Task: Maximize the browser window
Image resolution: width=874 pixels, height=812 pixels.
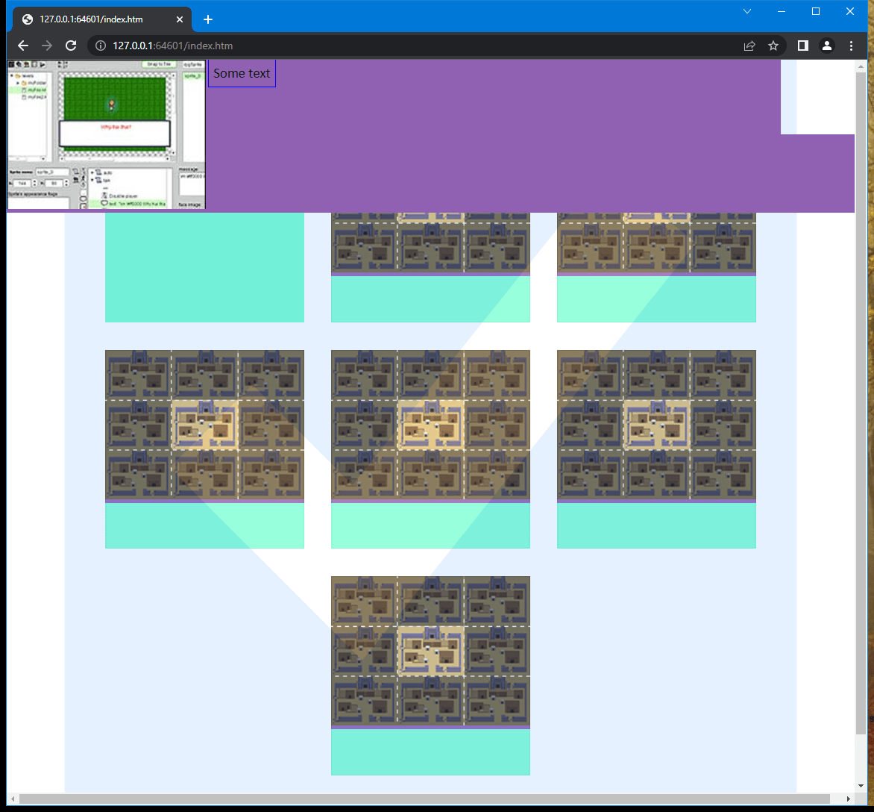Action: 816,11
